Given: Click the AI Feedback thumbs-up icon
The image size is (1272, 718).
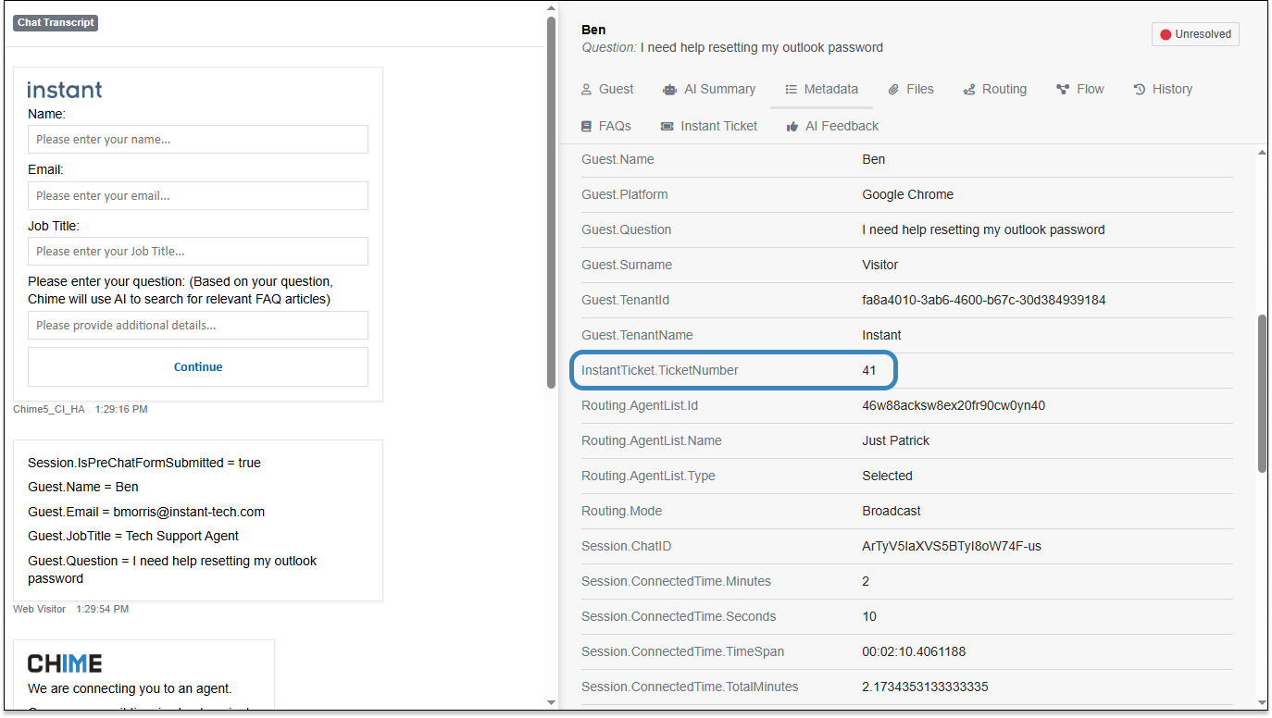Looking at the screenshot, I should point(792,127).
